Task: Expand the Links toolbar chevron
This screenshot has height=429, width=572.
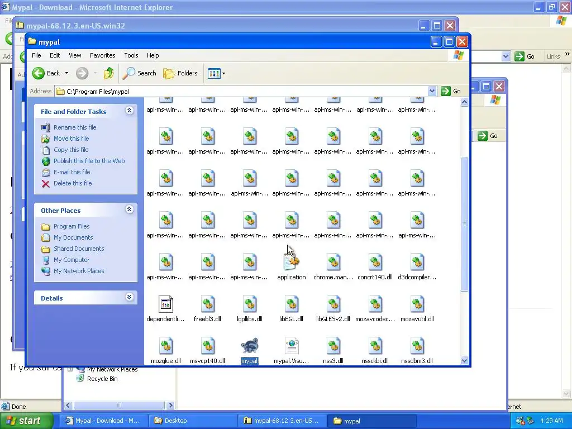Action: click(x=568, y=54)
